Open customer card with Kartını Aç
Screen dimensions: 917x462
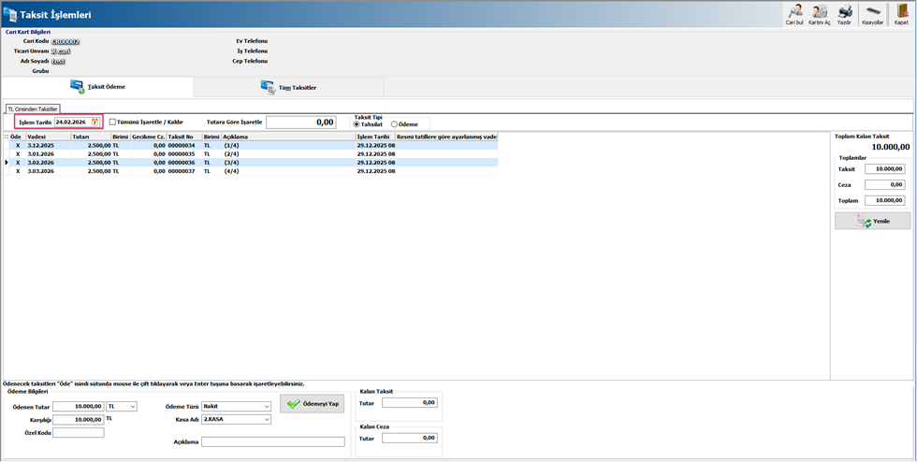820,12
